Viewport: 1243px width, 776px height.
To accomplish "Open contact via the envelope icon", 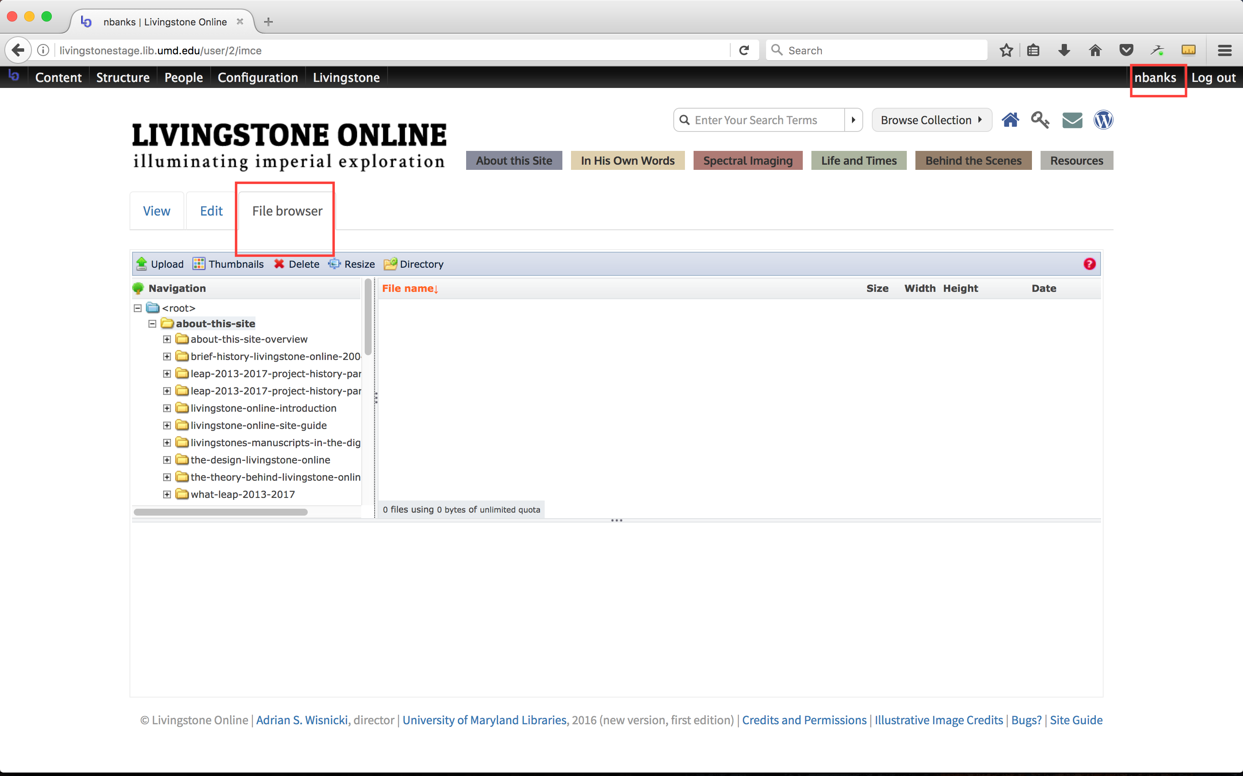I will (x=1072, y=119).
